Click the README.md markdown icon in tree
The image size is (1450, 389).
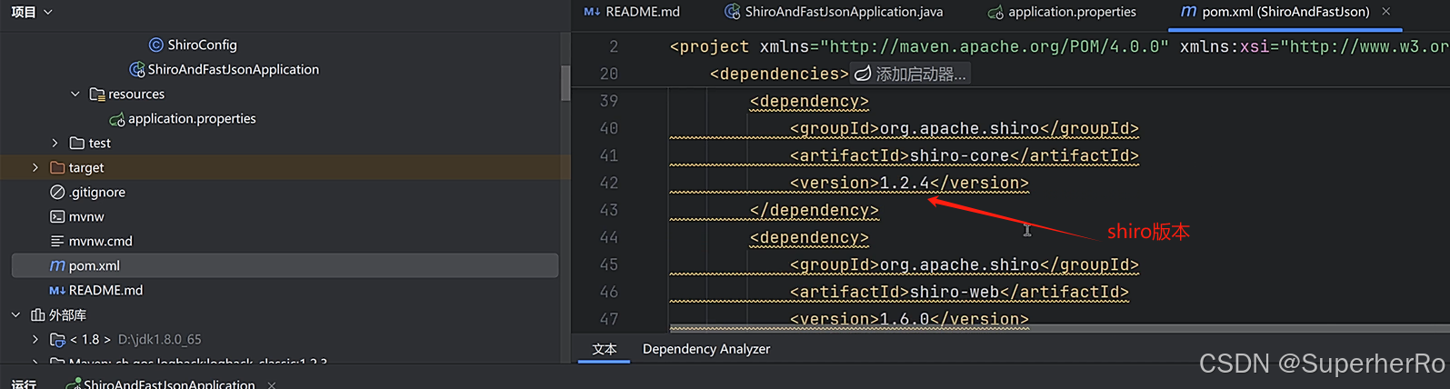(57, 290)
